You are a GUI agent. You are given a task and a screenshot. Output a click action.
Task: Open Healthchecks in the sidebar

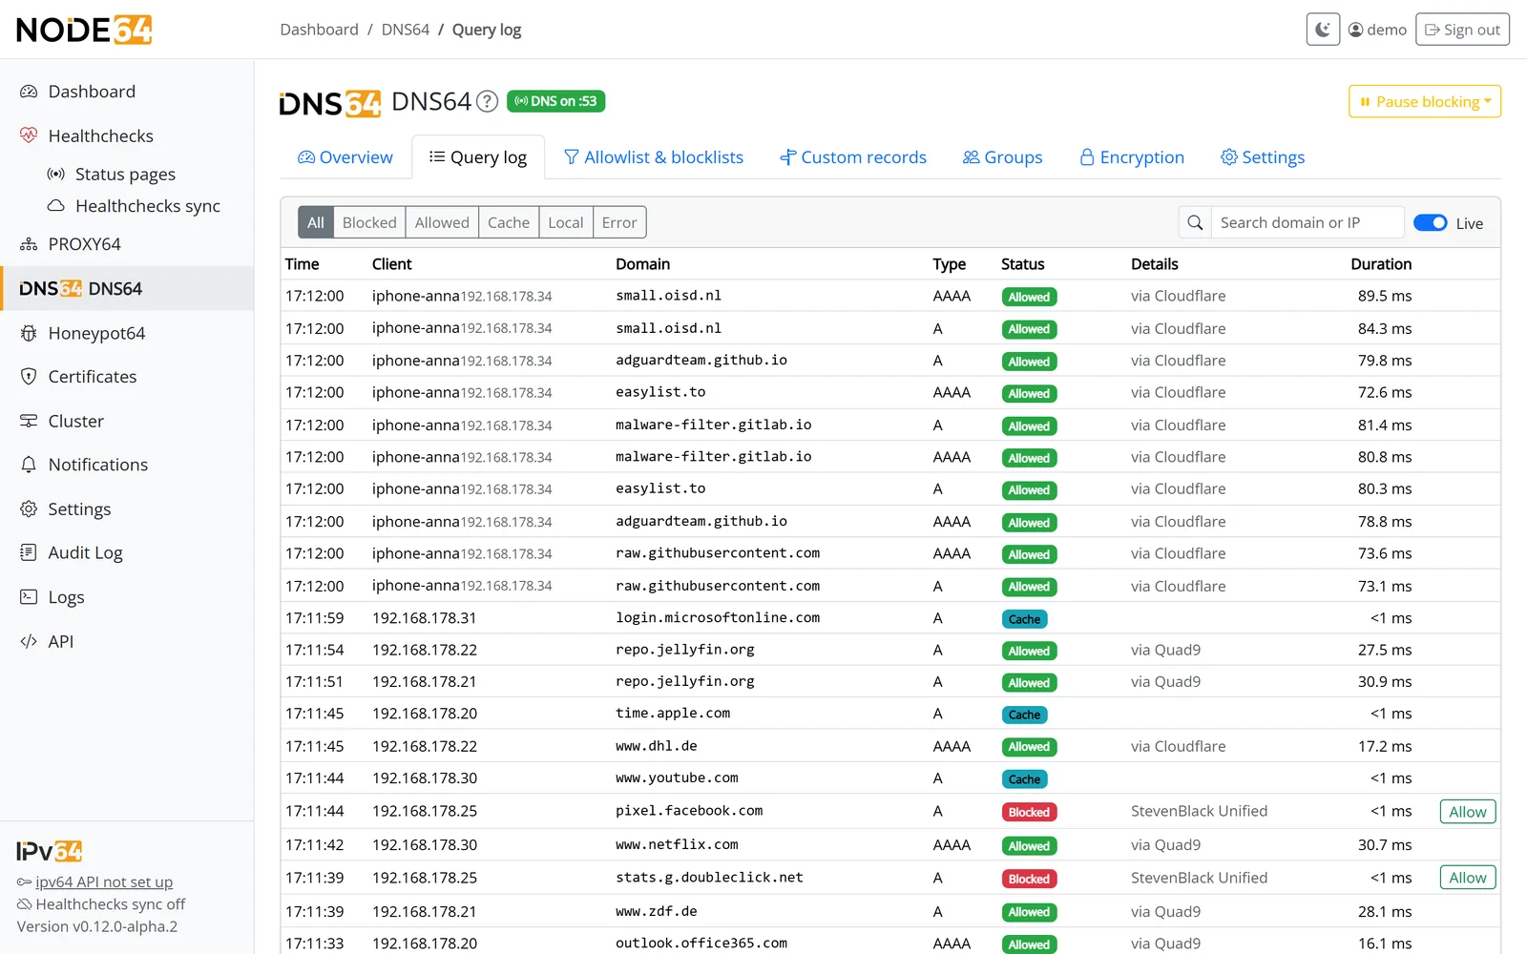[x=127, y=135]
